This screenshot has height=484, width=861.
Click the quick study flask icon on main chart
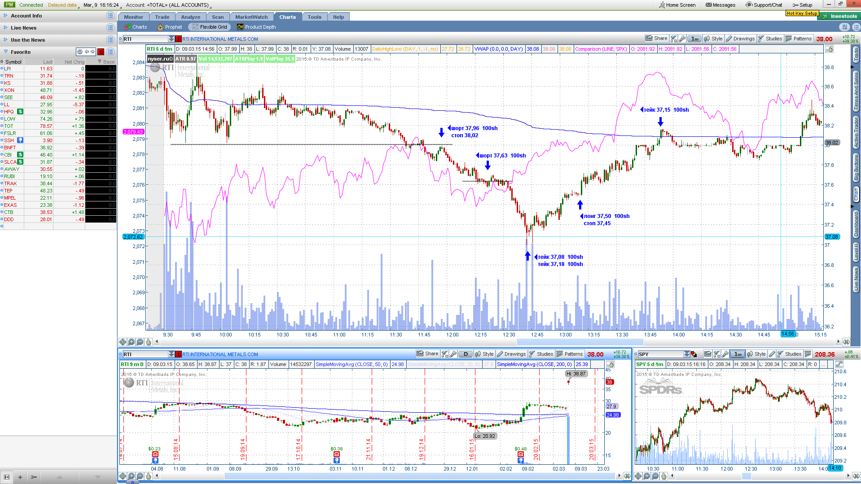674,39
